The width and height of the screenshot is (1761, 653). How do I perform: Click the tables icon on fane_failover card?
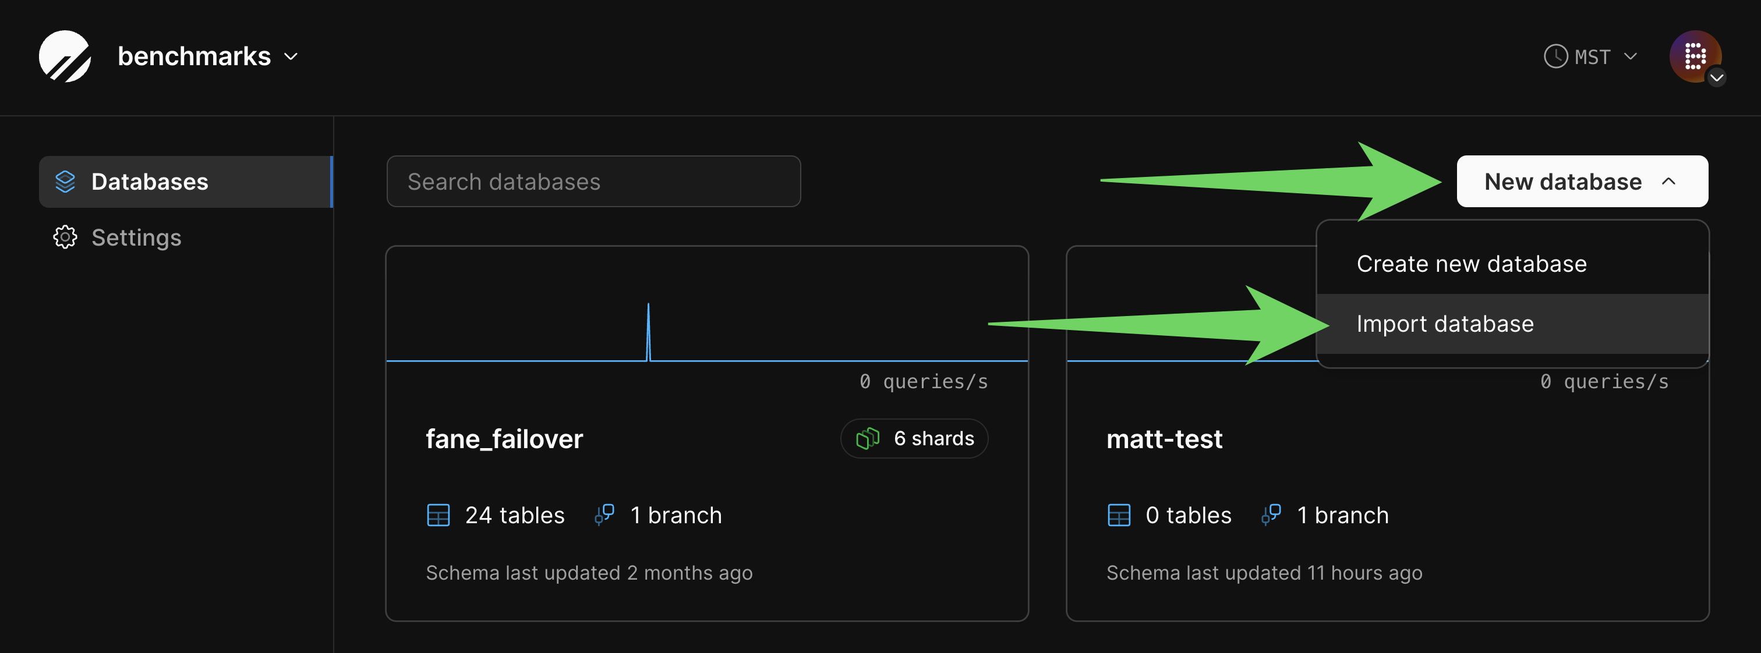(438, 515)
